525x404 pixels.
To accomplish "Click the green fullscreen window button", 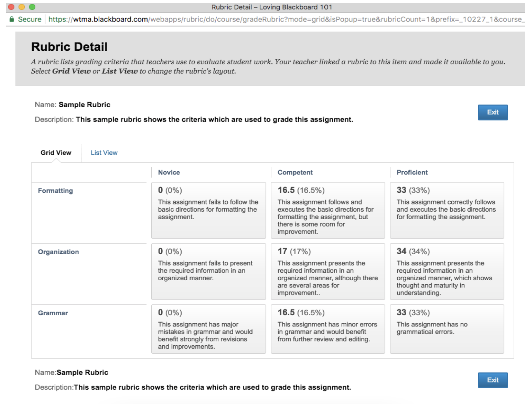I will (x=32, y=7).
